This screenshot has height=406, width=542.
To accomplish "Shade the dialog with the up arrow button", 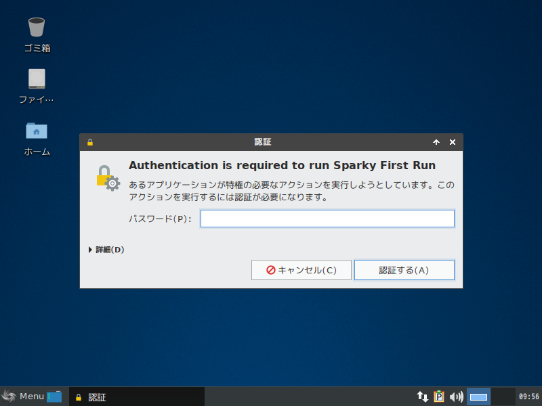I will 436,142.
